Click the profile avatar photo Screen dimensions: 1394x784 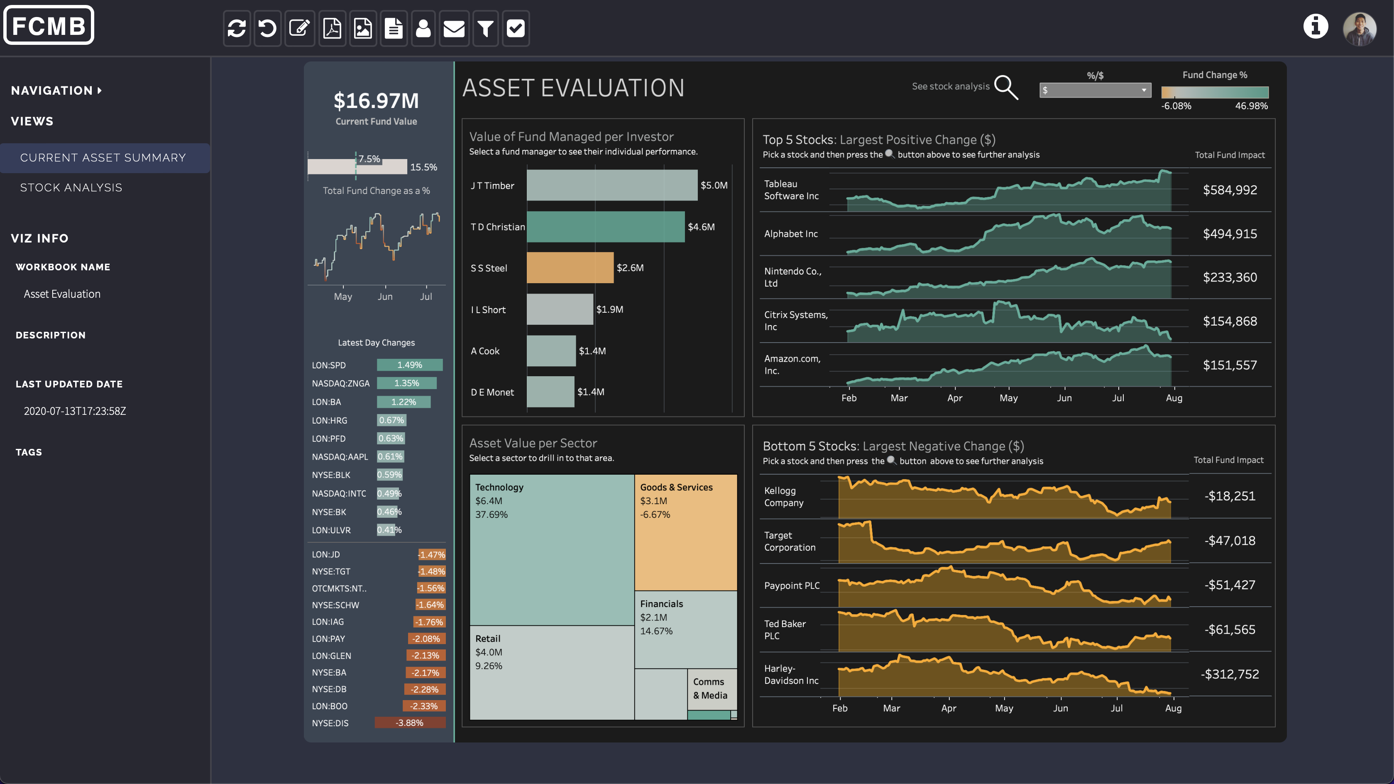tap(1360, 28)
